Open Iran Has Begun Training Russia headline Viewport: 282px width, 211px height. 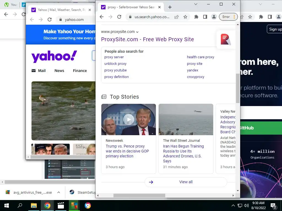coord(183,154)
